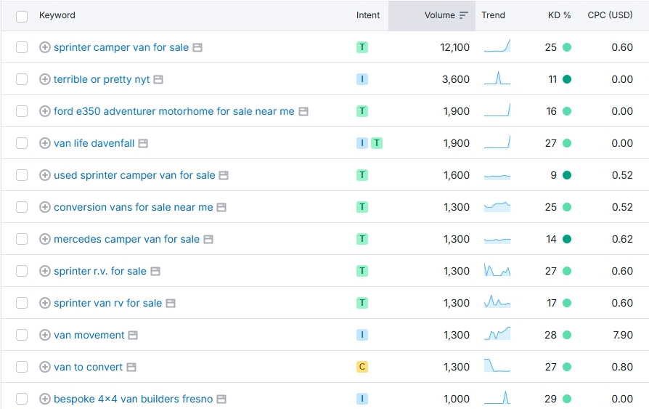The width and height of the screenshot is (649, 409).
Task: Click the plus icon beside 'sprinter r.v. for sale'
Action: tap(44, 271)
